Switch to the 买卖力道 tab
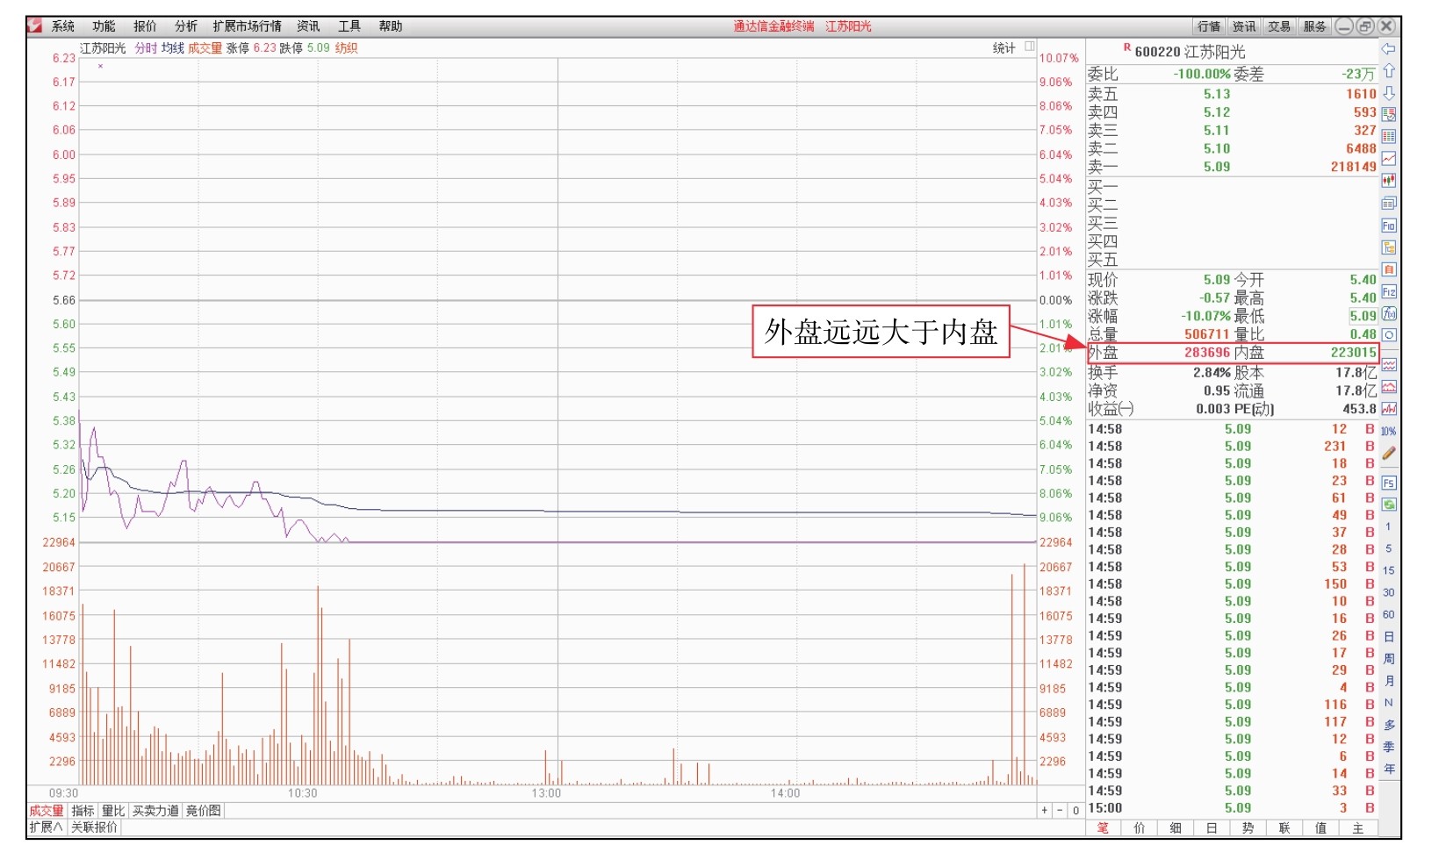The height and width of the screenshot is (845, 1453). coord(155,811)
